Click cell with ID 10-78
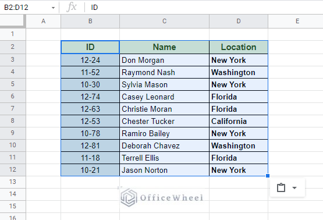The width and height of the screenshot is (323, 220). pyautogui.click(x=90, y=133)
